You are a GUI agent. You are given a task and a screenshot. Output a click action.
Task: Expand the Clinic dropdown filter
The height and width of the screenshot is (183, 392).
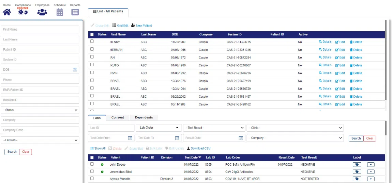coord(295,128)
